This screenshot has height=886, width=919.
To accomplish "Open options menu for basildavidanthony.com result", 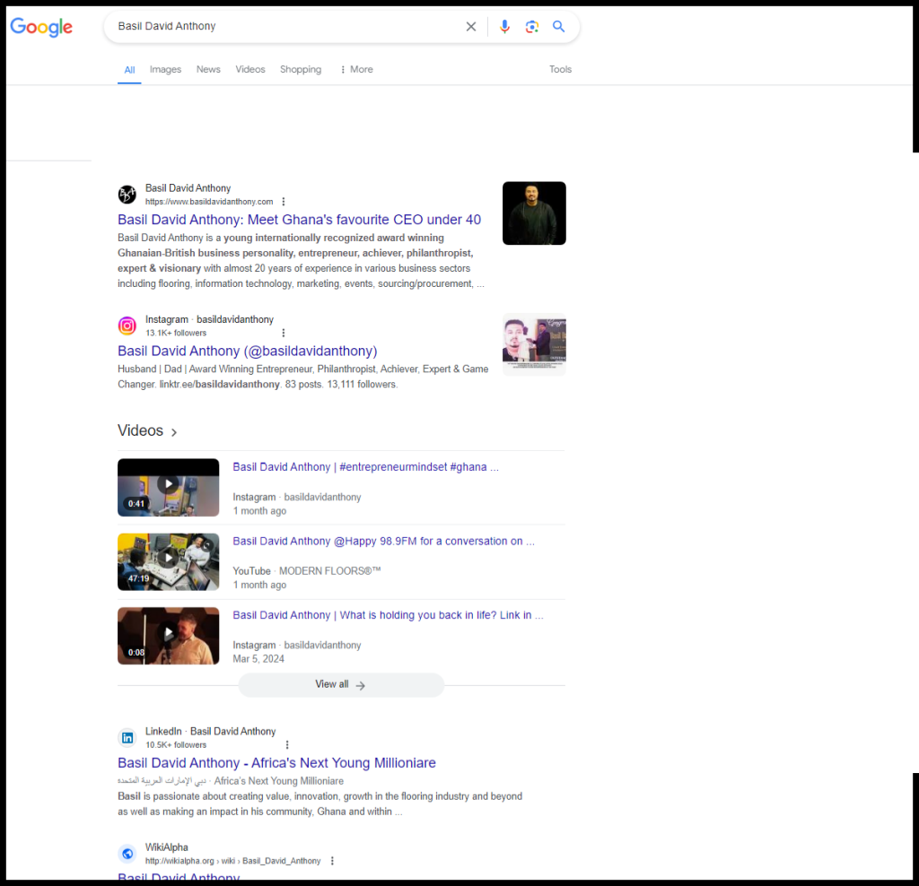I will tap(284, 202).
